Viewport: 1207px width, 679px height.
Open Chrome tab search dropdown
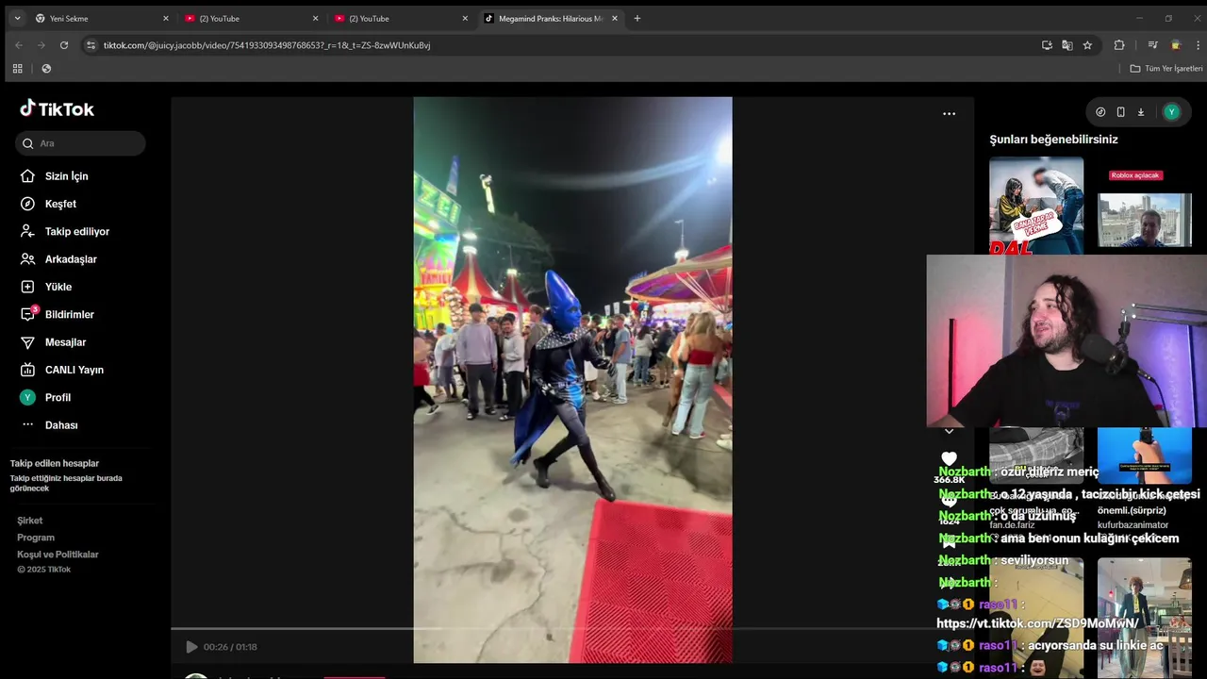tap(17, 18)
